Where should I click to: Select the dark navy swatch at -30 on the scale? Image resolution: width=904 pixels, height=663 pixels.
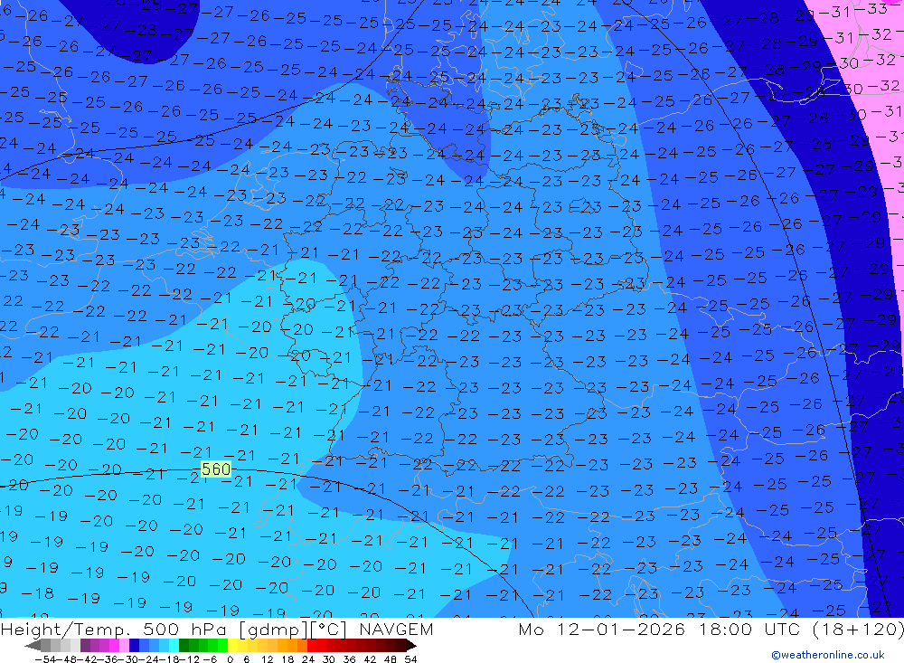click(x=135, y=645)
